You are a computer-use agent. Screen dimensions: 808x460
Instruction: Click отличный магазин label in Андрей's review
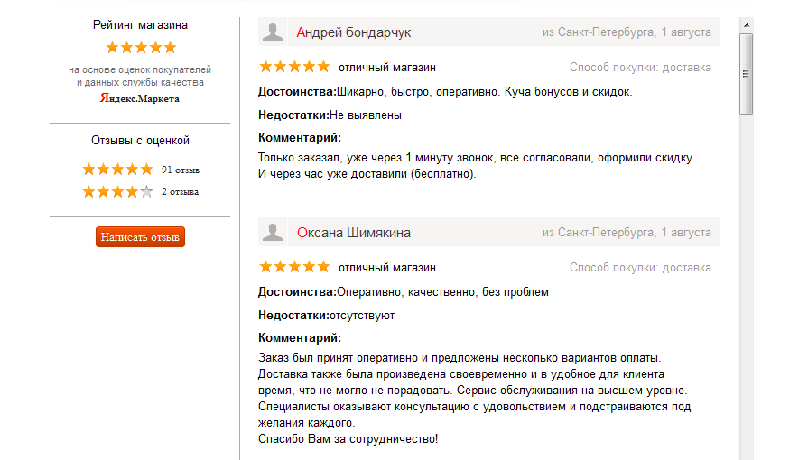[387, 68]
